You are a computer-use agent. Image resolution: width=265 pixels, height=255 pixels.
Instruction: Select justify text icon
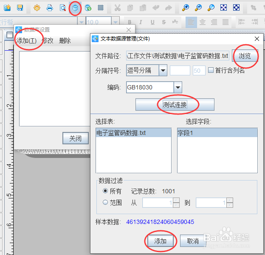pyautogui.click(x=226, y=22)
